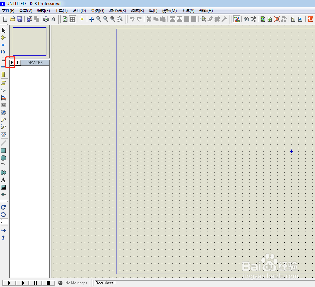Select the 2D circle drawing tool
Viewport: 315px width, 287px height.
click(3, 158)
